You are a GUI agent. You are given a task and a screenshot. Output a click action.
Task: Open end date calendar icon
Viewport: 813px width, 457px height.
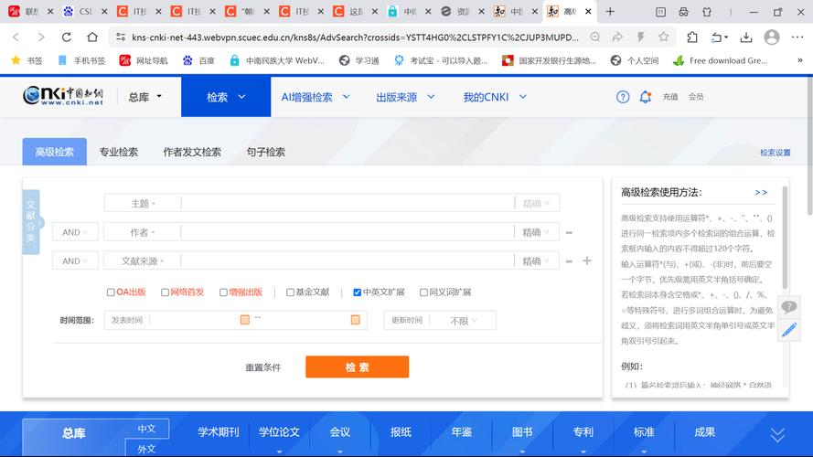tap(355, 320)
